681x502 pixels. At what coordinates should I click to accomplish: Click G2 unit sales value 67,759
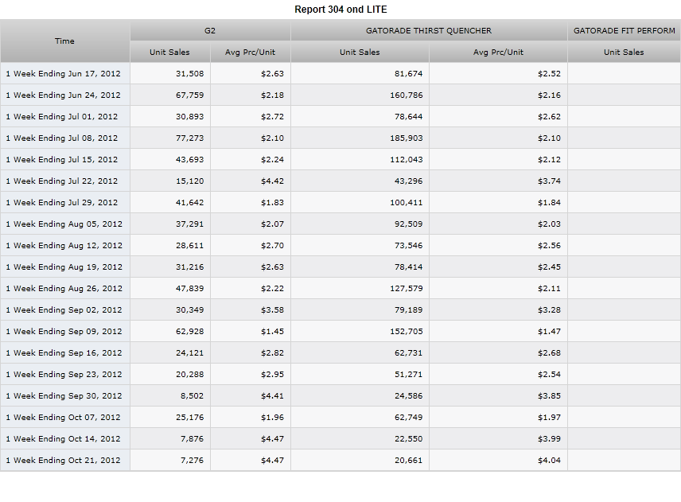(190, 95)
